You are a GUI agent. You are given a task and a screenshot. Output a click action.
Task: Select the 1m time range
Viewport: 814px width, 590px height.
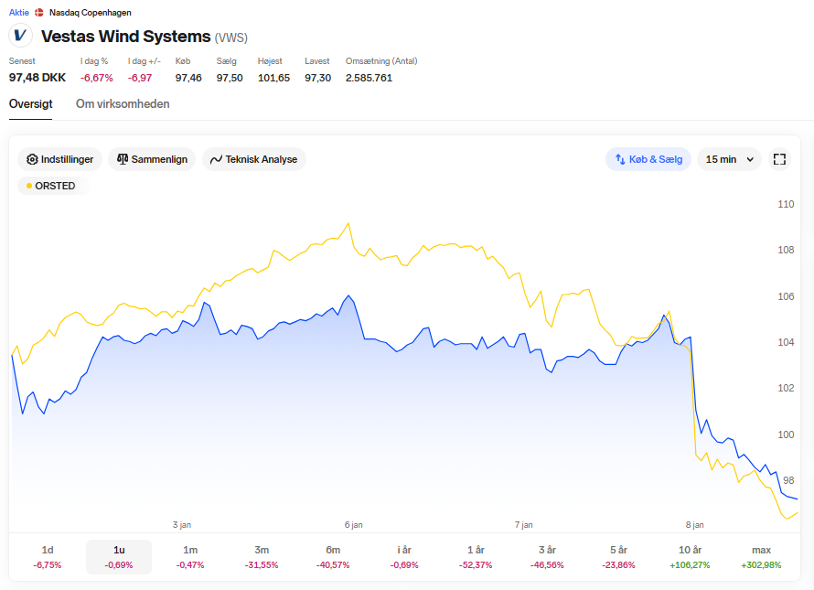190,557
